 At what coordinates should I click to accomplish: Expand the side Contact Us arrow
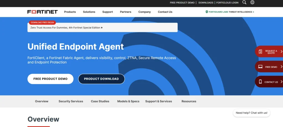(x=281, y=82)
